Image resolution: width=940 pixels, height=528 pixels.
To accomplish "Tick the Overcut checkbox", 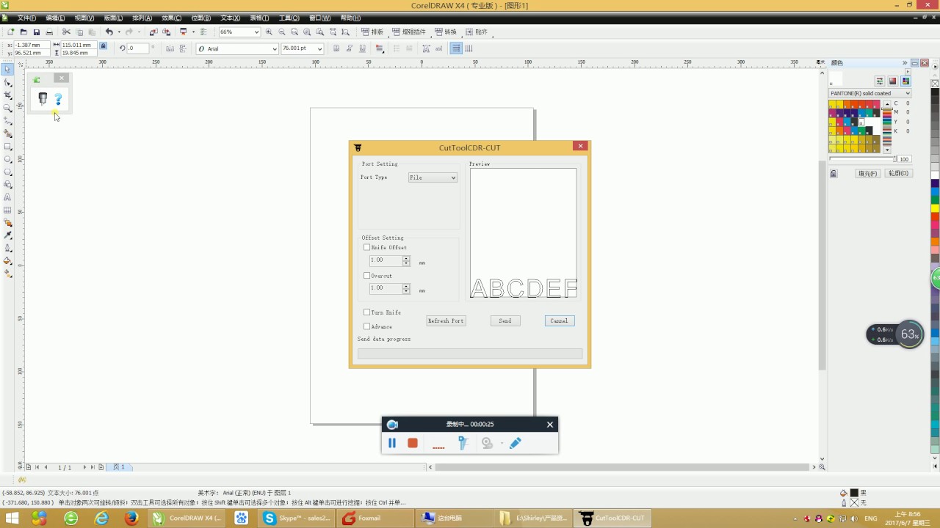I will tap(367, 276).
